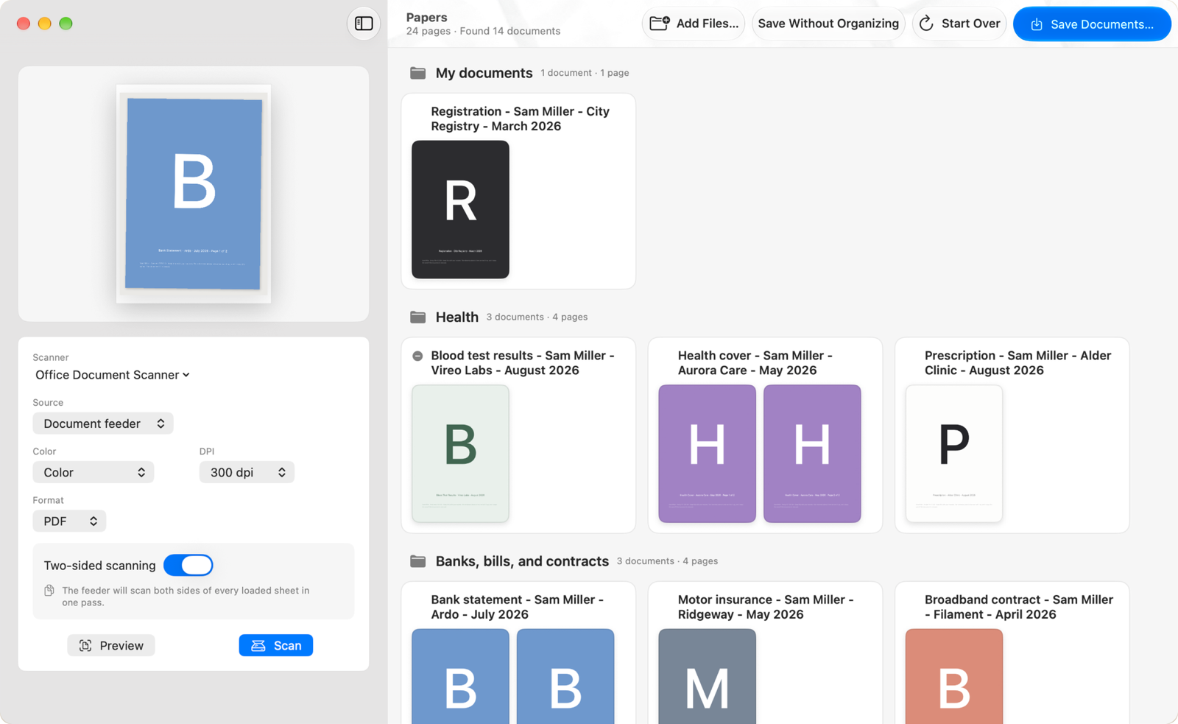1178x724 pixels.
Task: Toggle the sidebar panel icon
Action: (364, 24)
